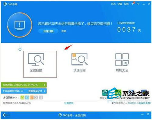152x120 pixels.
Task: Toggle the orange engine icon
Action: [32, 97]
